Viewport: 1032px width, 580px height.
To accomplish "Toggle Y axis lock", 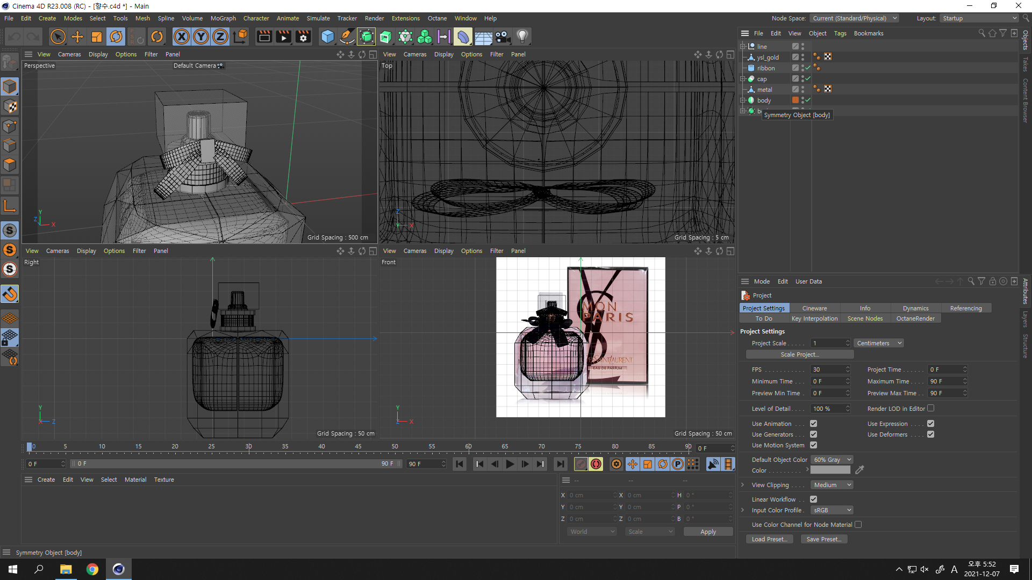I will [x=201, y=37].
